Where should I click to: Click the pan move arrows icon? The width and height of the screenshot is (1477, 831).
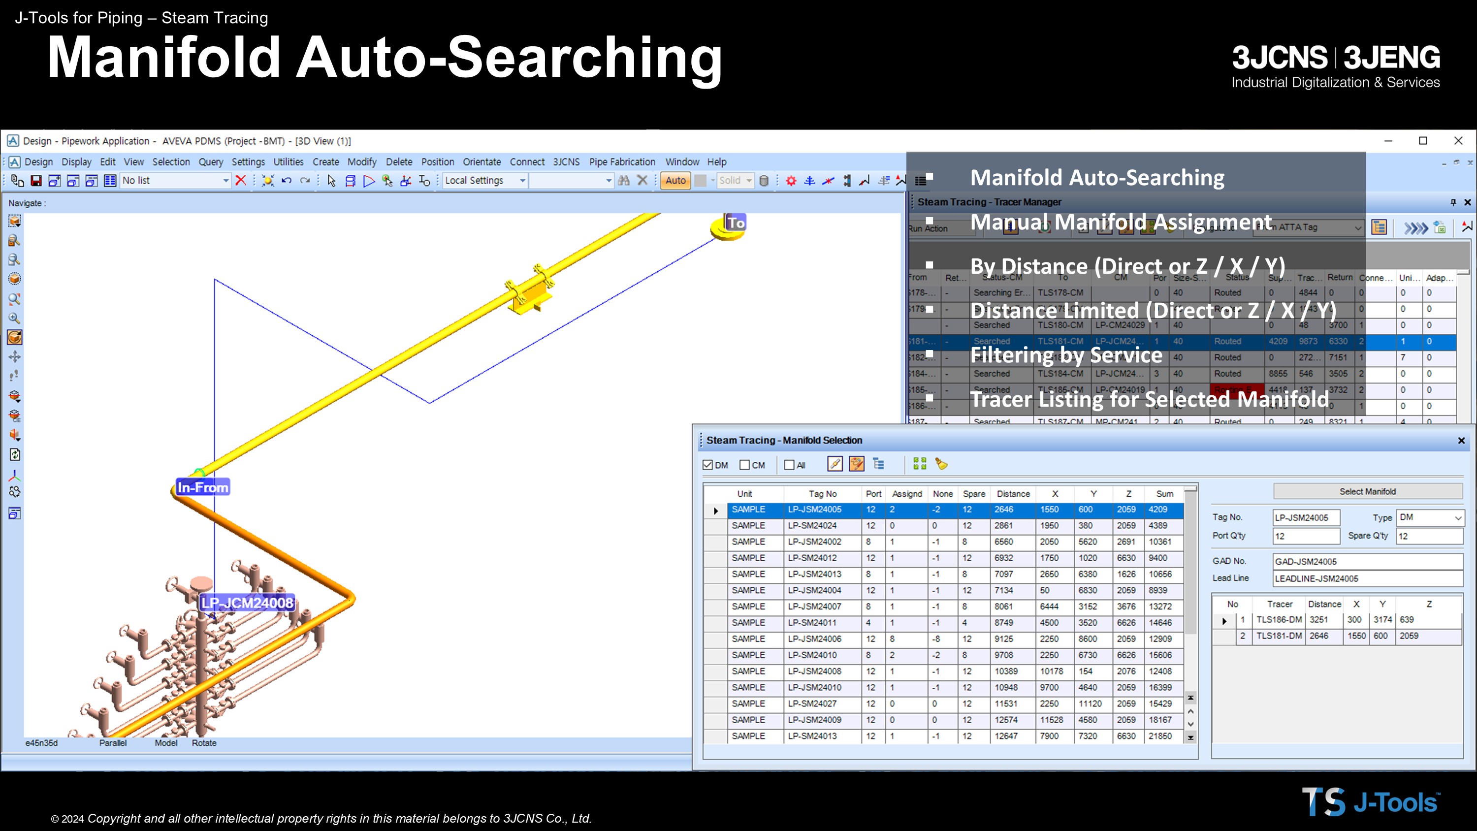14,357
